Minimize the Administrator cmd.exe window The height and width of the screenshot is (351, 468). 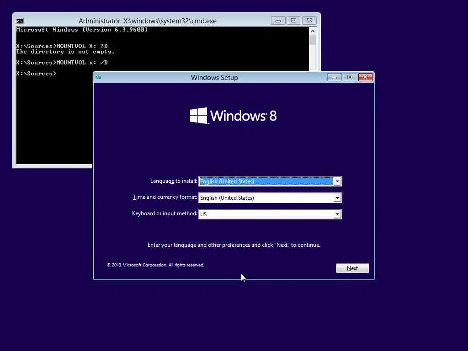tap(278, 21)
